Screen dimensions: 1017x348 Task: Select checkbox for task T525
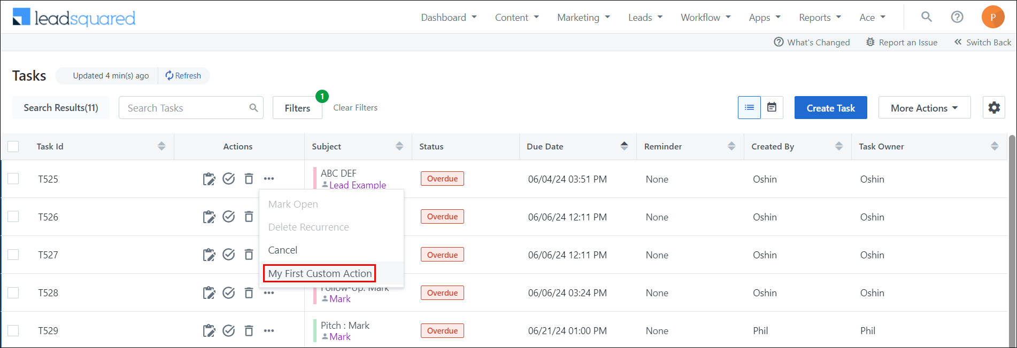13,179
